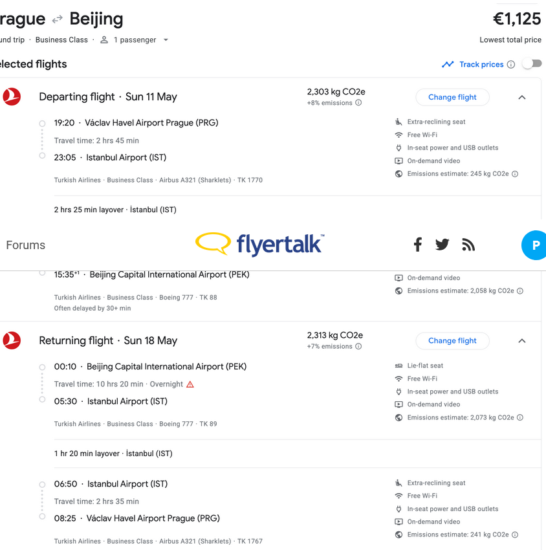The width and height of the screenshot is (546, 550).
Task: Toggle the Track prices switch
Action: point(531,64)
